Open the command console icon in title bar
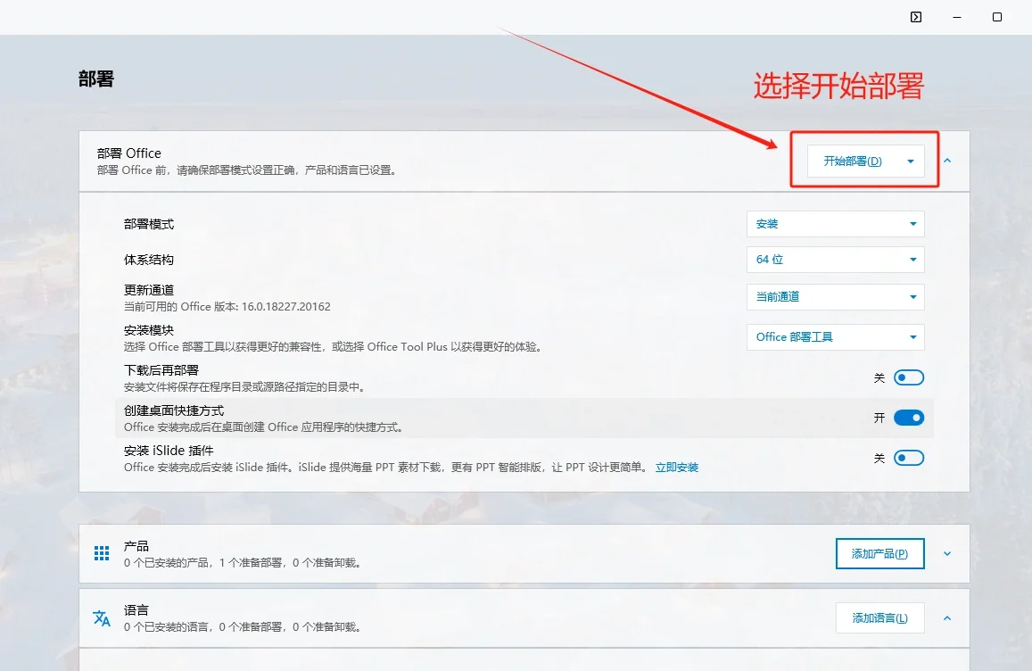 (915, 16)
